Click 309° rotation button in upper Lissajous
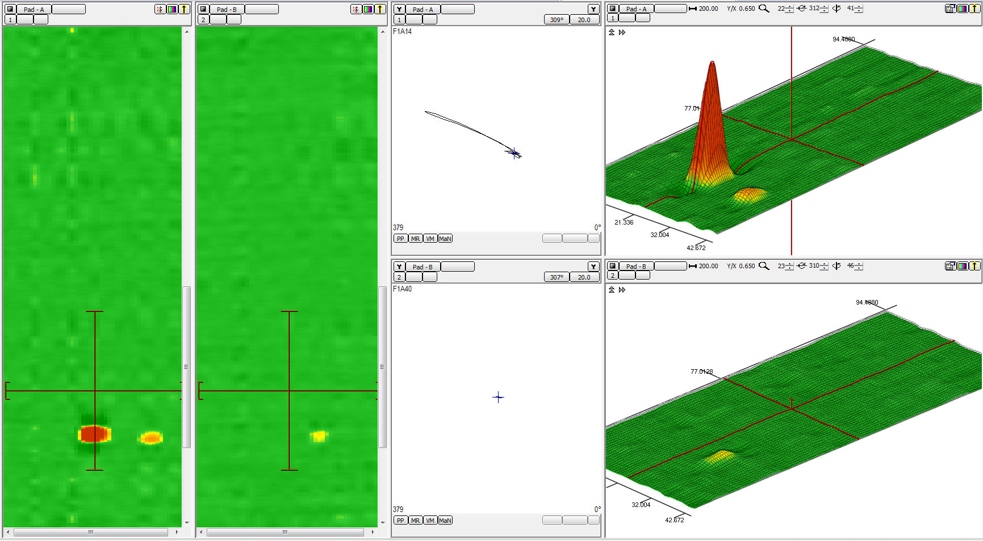The image size is (983, 541). point(556,20)
